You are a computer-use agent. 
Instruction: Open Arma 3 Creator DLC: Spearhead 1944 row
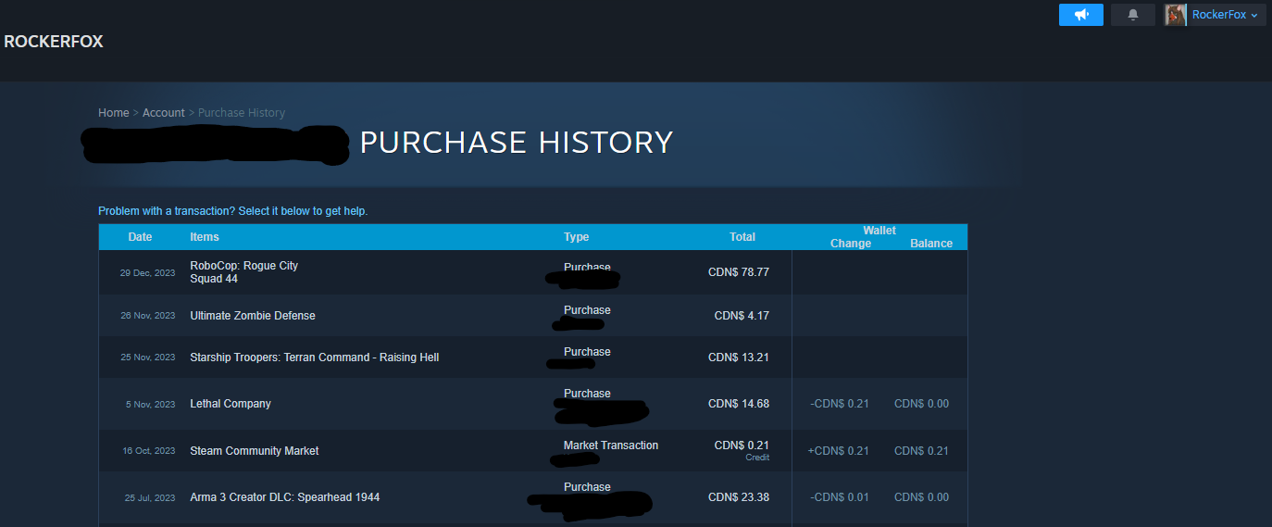tap(533, 497)
